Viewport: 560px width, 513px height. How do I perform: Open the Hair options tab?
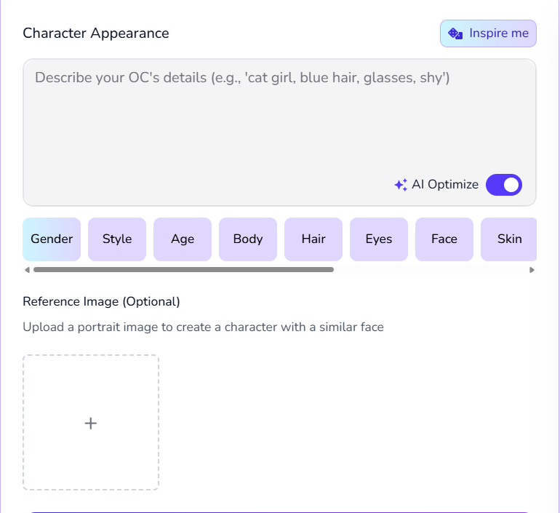(x=313, y=239)
